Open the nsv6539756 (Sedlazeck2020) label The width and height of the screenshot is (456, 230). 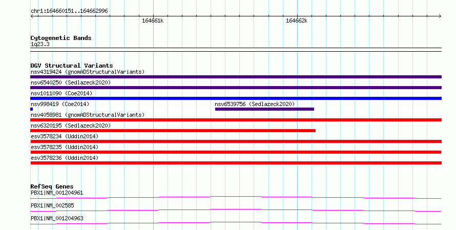click(255, 104)
